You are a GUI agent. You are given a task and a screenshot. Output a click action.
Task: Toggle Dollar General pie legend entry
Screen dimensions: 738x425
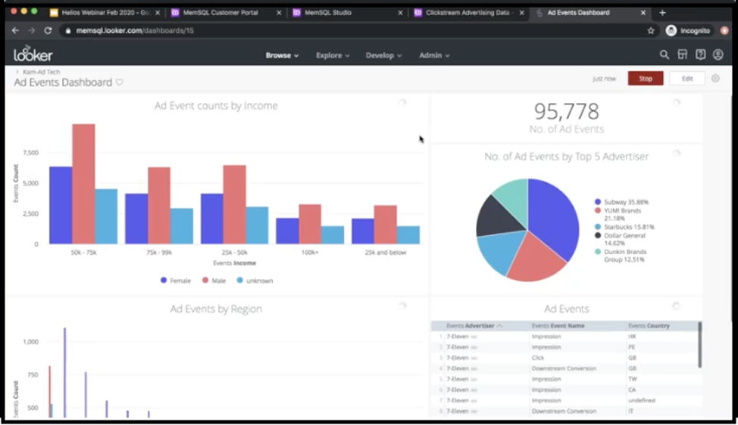(621, 239)
